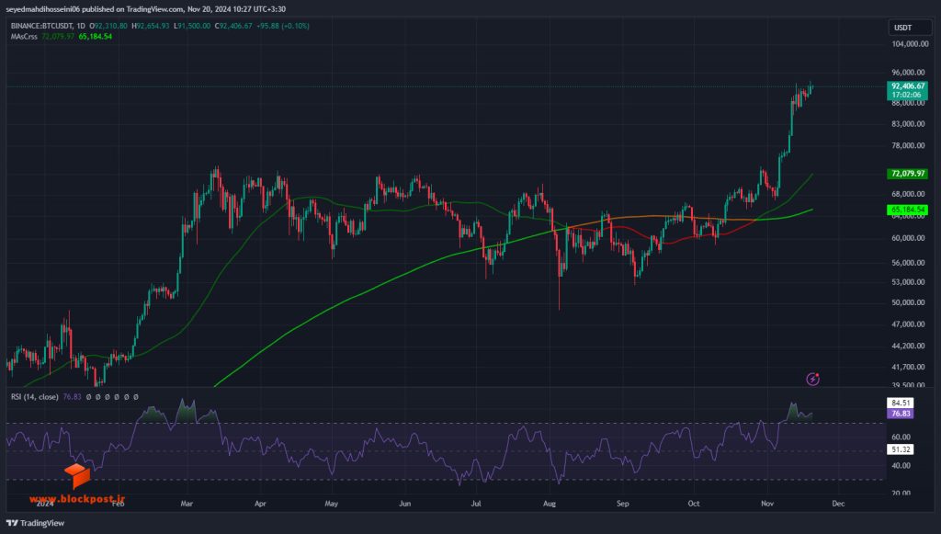Click the Sep label on time axis
Screen dimensions: 941x534
tap(623, 504)
